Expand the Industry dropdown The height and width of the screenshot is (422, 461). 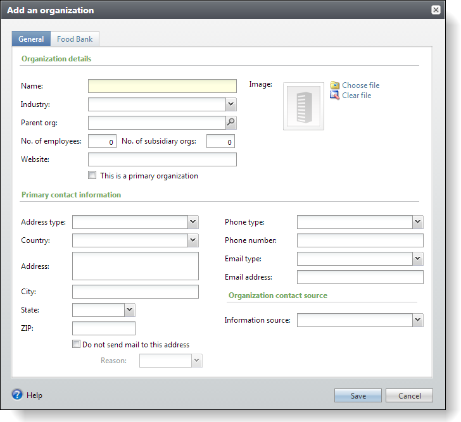[230, 104]
